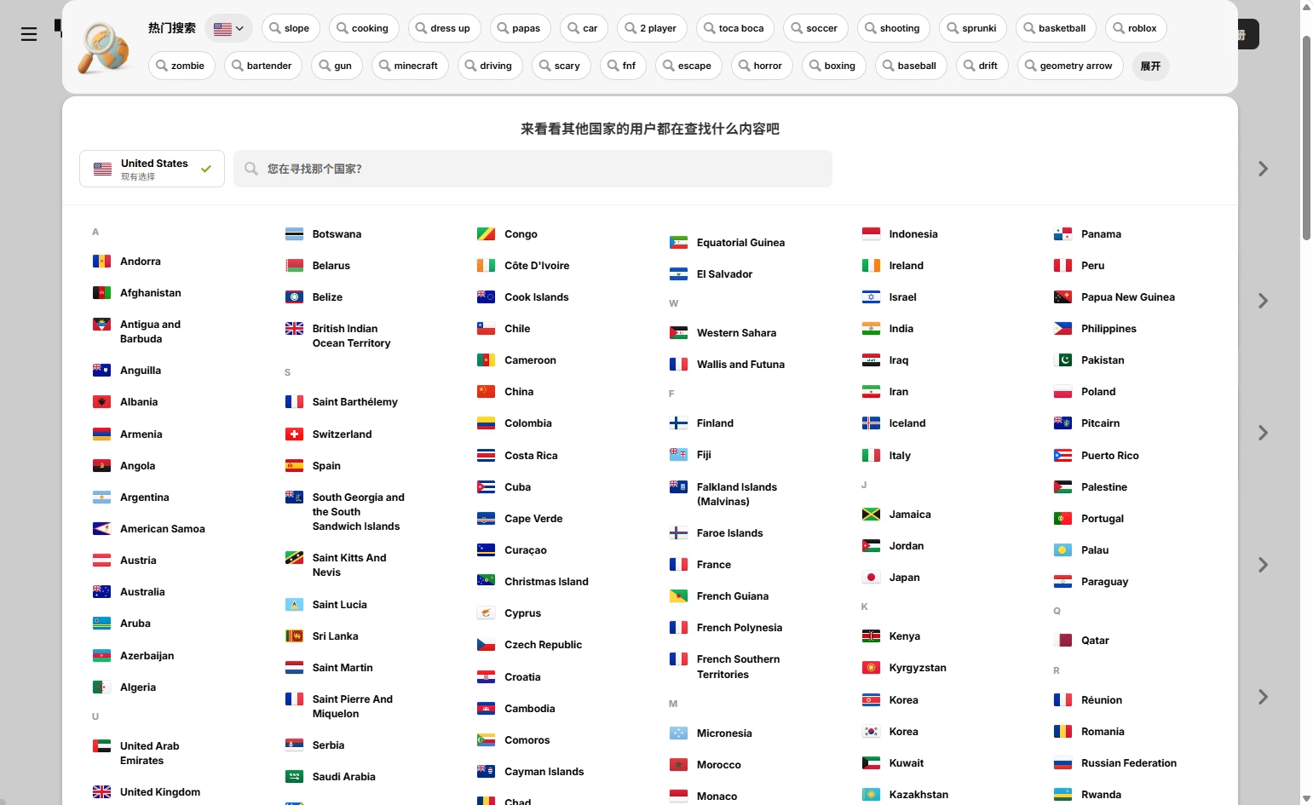This screenshot has width=1313, height=805.
Task: Search the 'minecraft' popular tag
Action: pos(410,66)
